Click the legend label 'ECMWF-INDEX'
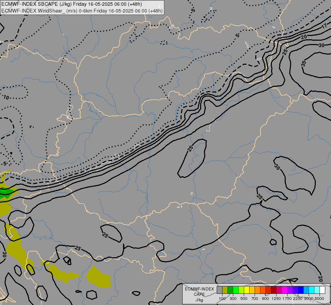 coord(199,289)
